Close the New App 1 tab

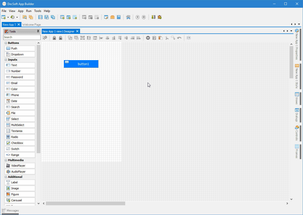(19, 24)
